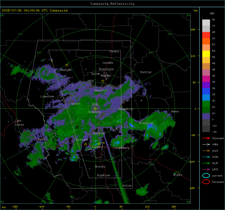Click the Ponoka city label

(x=114, y=51)
